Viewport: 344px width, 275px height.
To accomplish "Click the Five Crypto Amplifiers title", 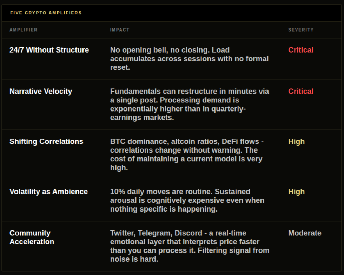I will click(x=46, y=13).
